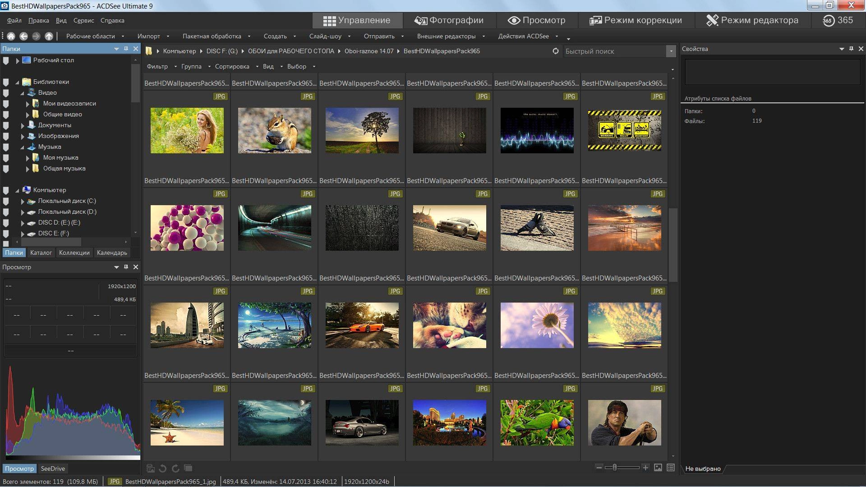
Task: Toggle Easy-Select marker for Музыка
Action: (6, 147)
